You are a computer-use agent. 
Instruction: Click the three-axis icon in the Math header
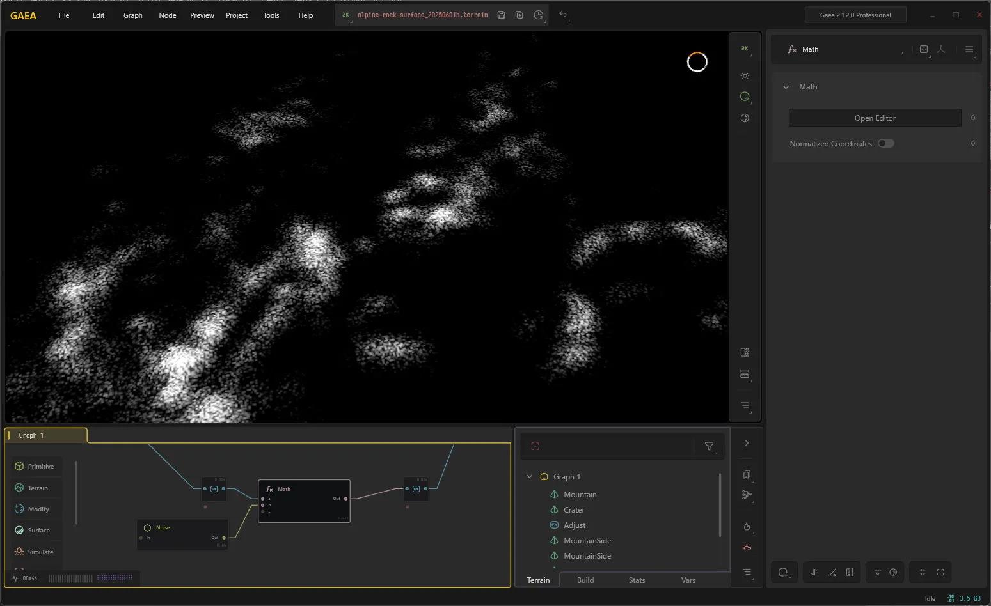[x=941, y=49]
